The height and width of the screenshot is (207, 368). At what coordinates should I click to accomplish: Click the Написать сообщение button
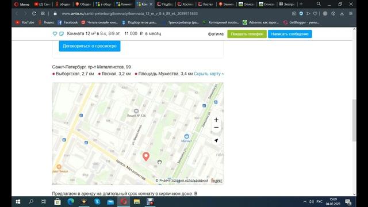290,34
